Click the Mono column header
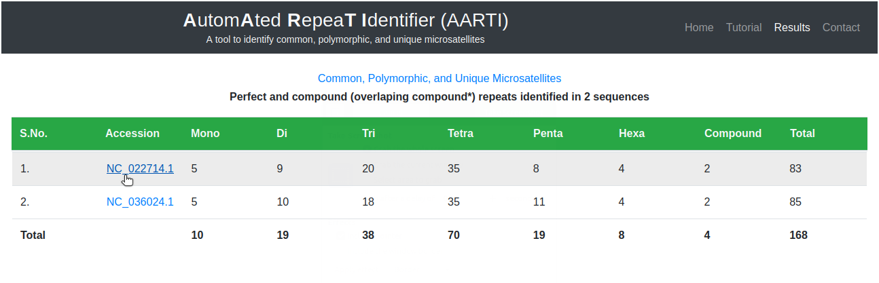 coord(205,134)
